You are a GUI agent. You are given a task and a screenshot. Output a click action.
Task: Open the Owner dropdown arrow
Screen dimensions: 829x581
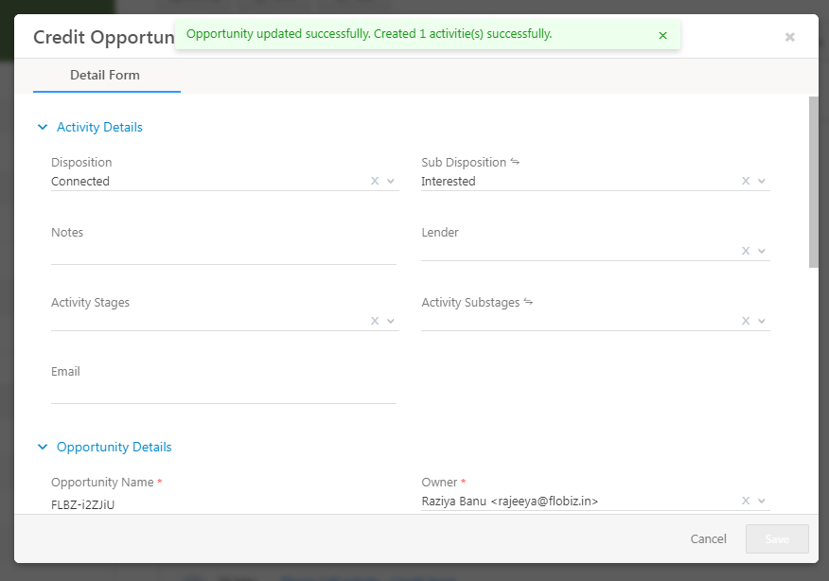(x=762, y=501)
